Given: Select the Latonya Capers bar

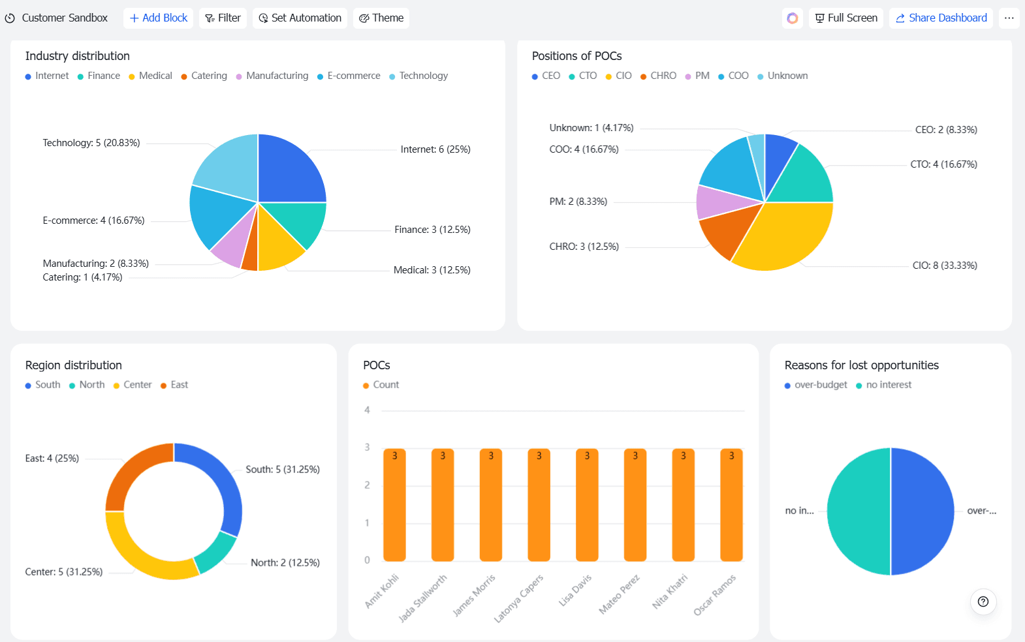Looking at the screenshot, I should 539,505.
